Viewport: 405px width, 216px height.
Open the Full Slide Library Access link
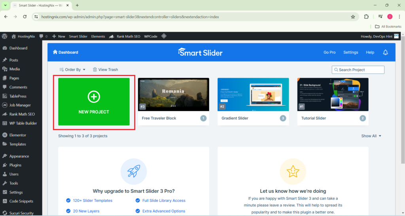click(164, 201)
